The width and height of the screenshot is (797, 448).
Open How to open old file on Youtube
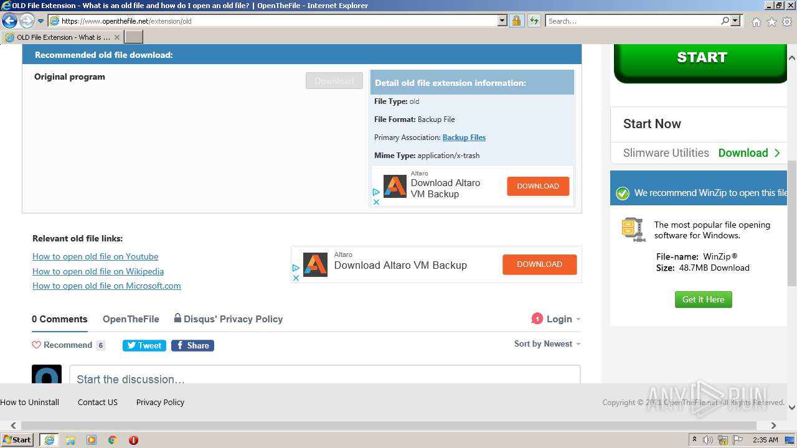tap(95, 256)
